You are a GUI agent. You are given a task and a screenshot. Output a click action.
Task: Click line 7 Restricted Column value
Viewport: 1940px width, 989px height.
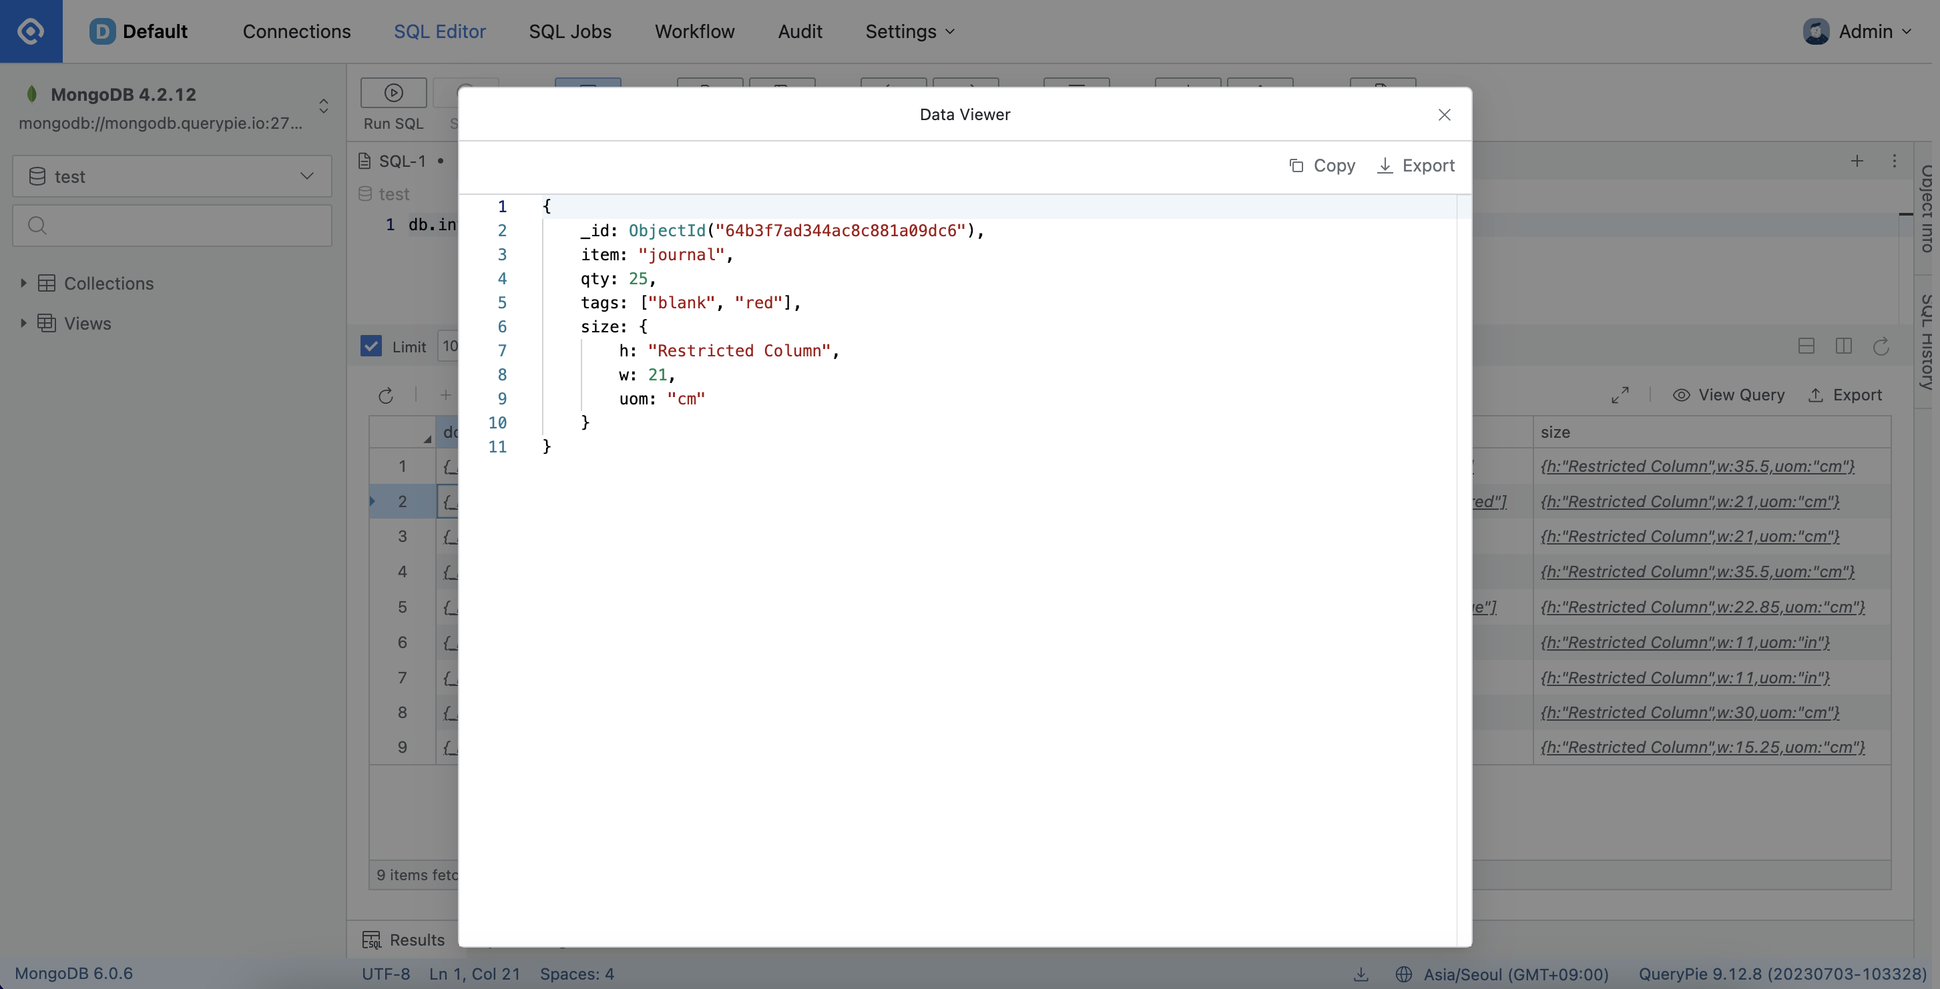tap(738, 351)
